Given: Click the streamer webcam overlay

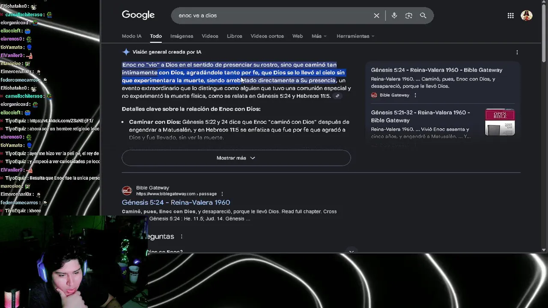Looking at the screenshot, I should point(74,262).
